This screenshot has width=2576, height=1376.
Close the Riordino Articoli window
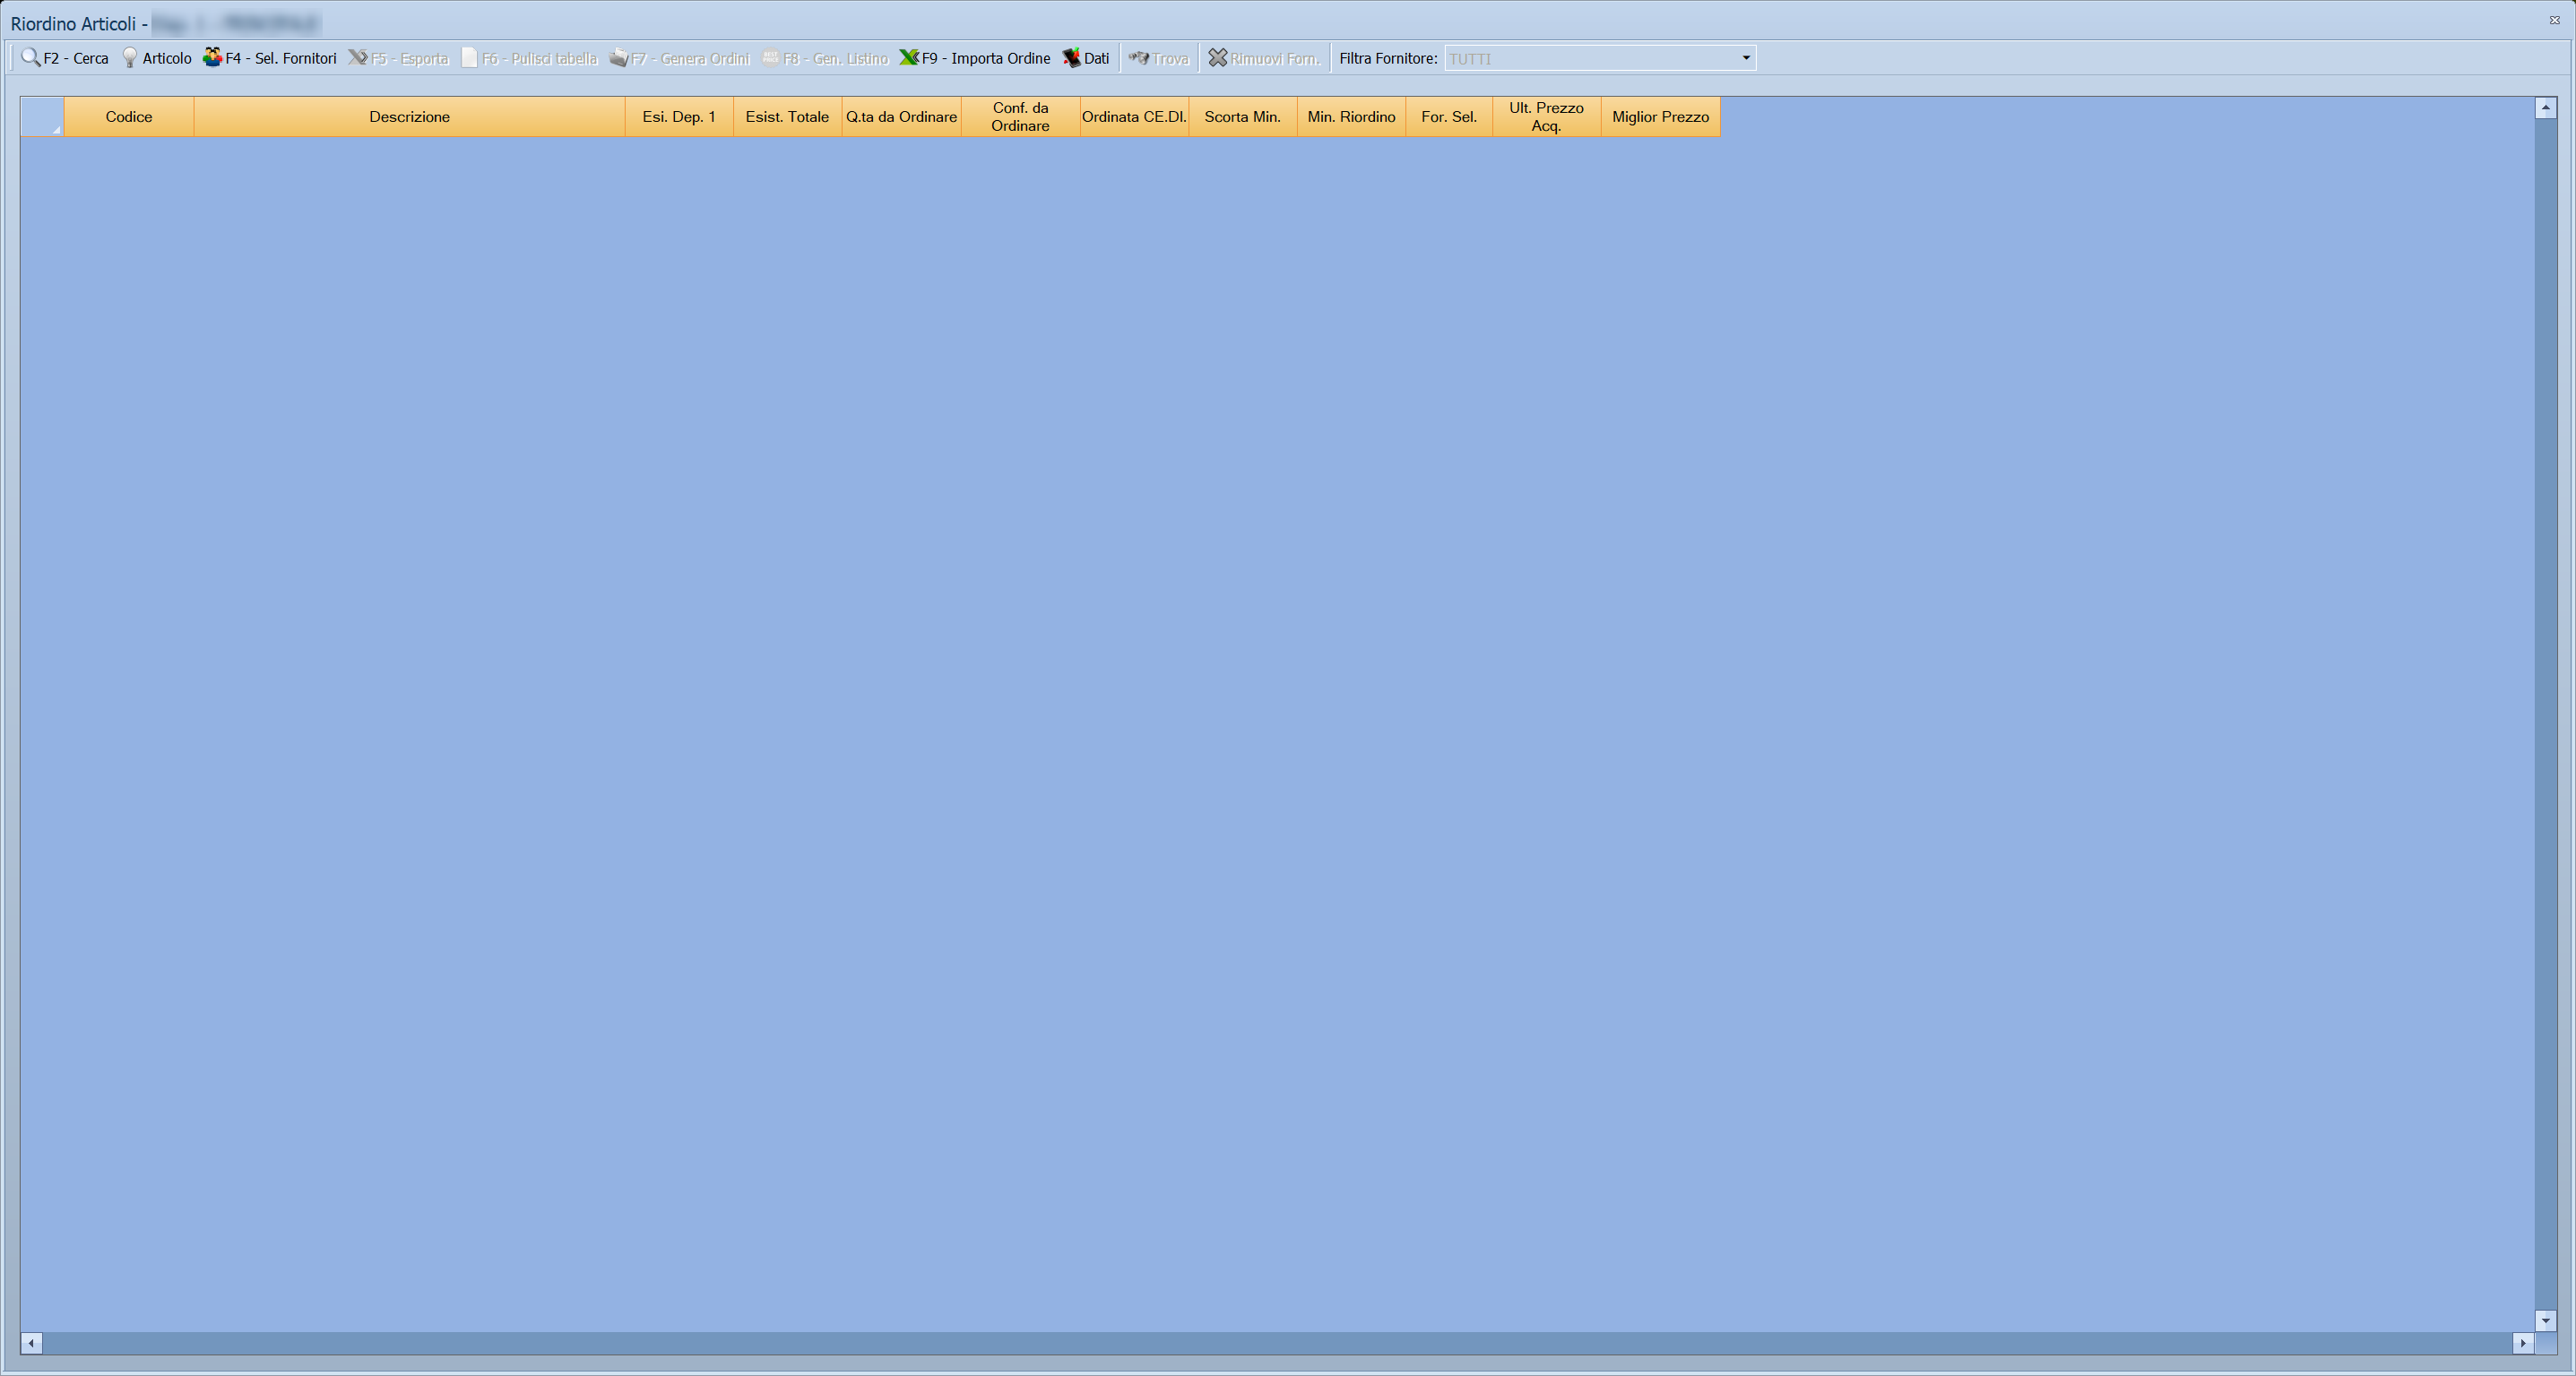(x=2554, y=20)
